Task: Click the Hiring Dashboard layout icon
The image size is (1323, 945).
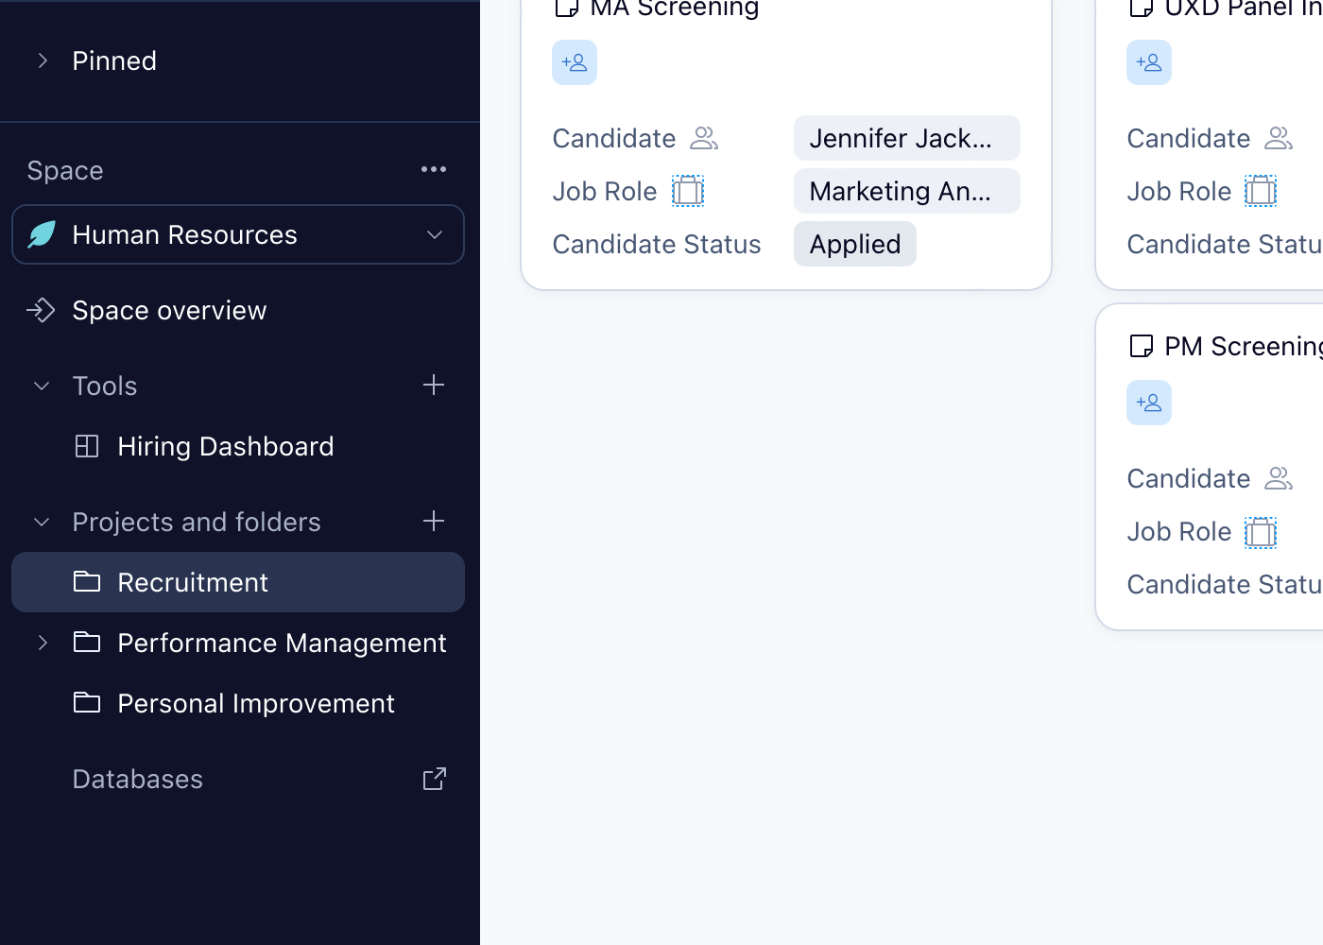Action: 87,446
